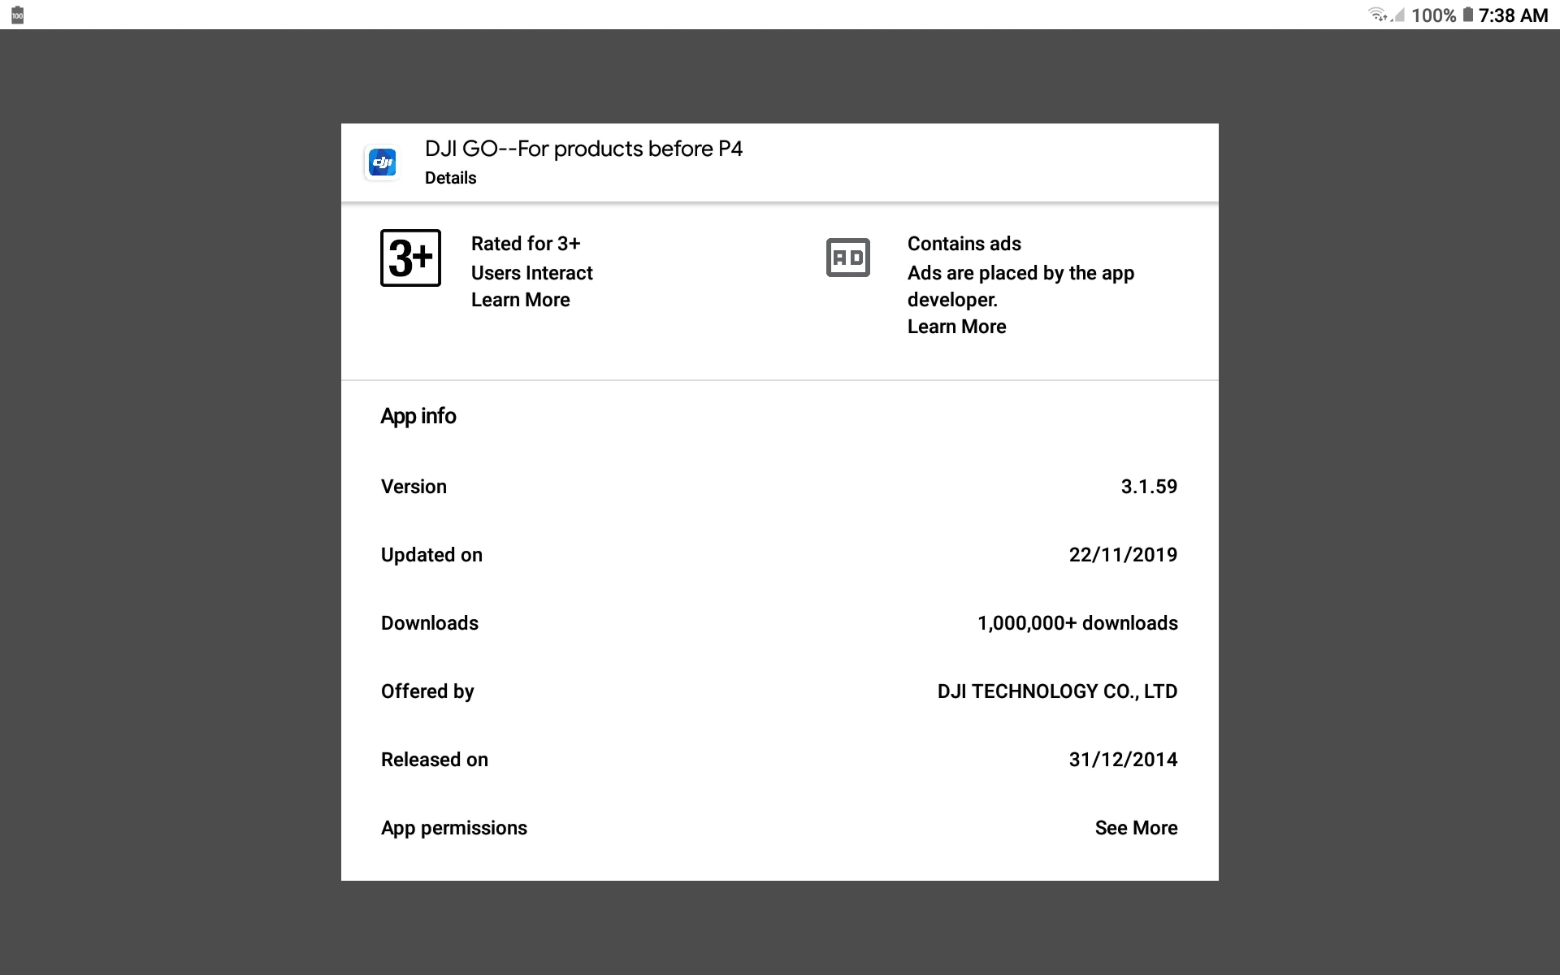The image size is (1560, 975).
Task: Tap the Offered by label
Action: click(x=427, y=691)
